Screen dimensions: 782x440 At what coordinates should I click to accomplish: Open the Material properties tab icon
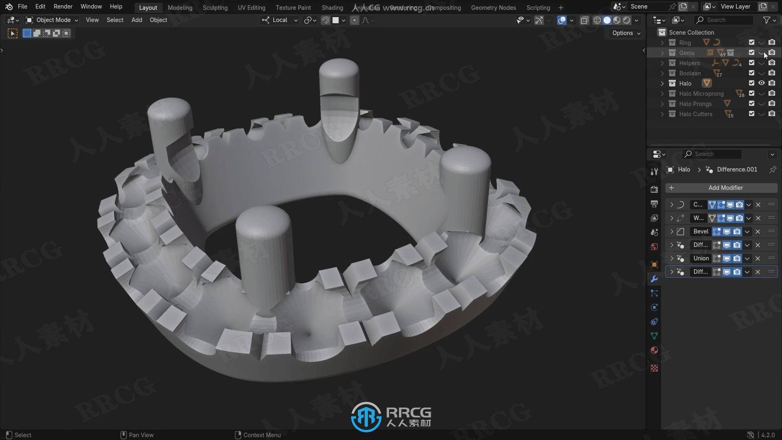click(654, 350)
